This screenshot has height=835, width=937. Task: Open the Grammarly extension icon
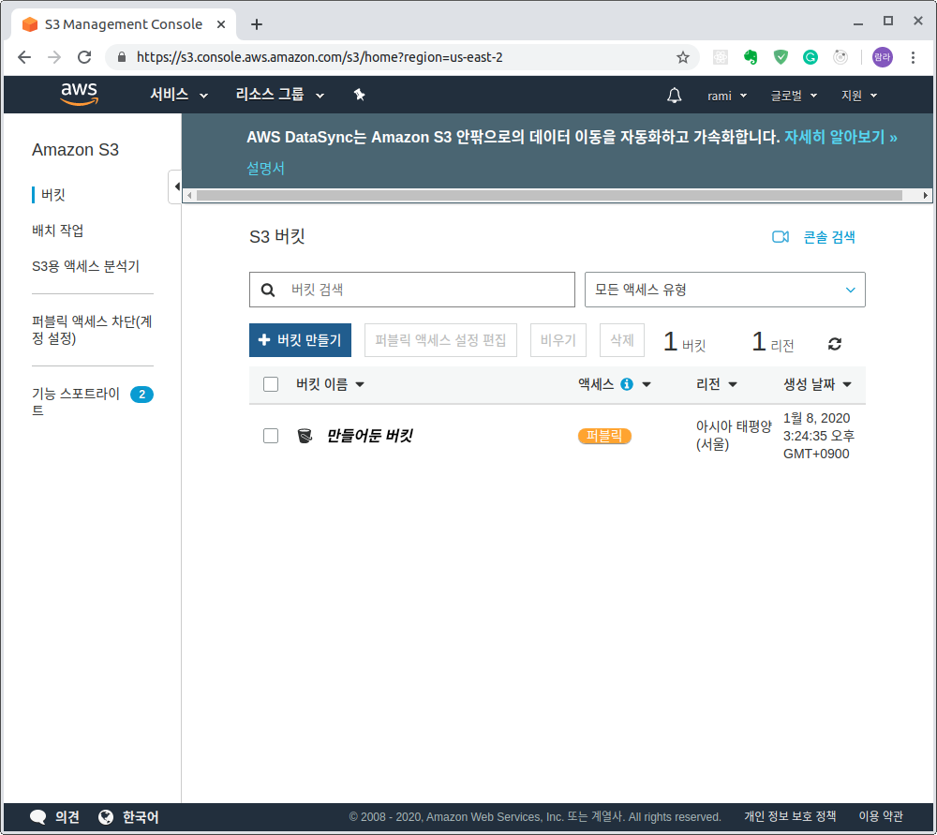(x=811, y=57)
